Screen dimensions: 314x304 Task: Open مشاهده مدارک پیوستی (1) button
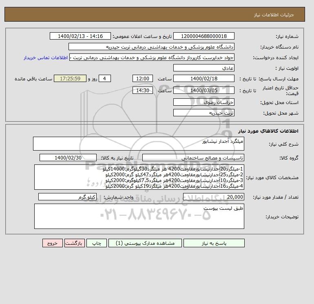pos(145,243)
